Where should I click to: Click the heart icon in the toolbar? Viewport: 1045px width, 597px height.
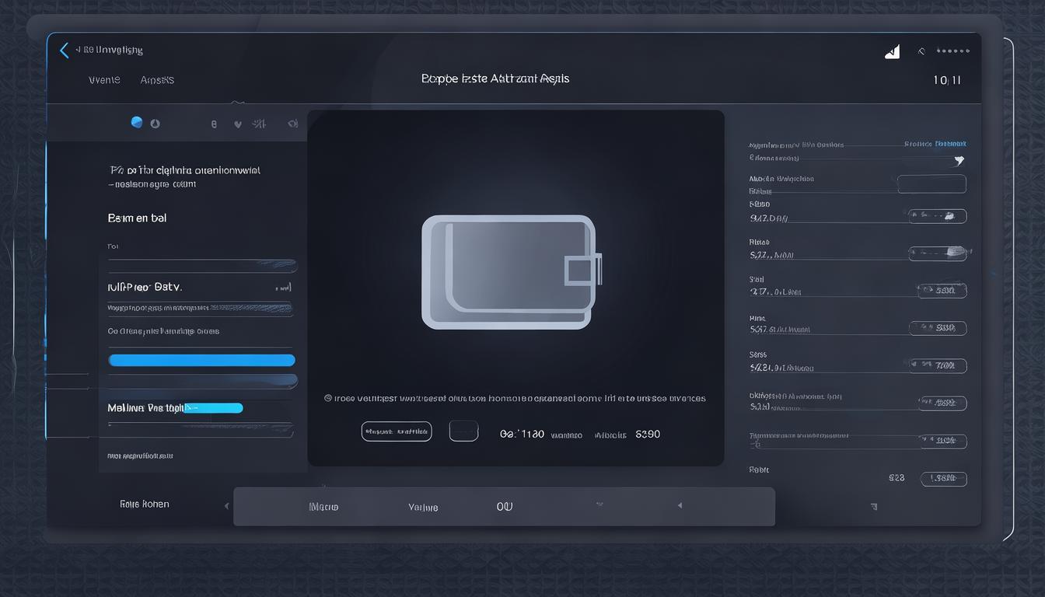[238, 124]
